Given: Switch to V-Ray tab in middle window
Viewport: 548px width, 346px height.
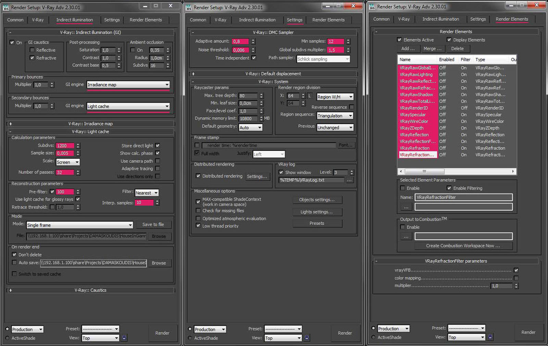Looking at the screenshot, I should pos(220,20).
